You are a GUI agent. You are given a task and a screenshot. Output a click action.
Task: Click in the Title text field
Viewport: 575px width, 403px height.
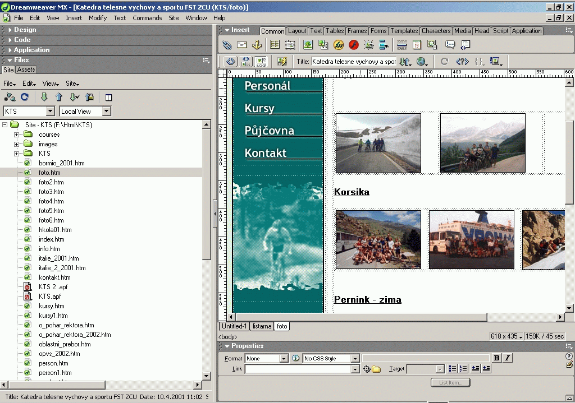click(x=354, y=62)
